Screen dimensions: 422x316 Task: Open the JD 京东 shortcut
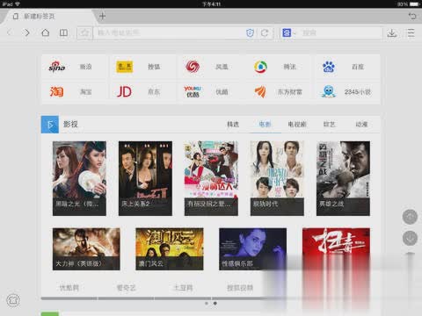tap(143, 92)
